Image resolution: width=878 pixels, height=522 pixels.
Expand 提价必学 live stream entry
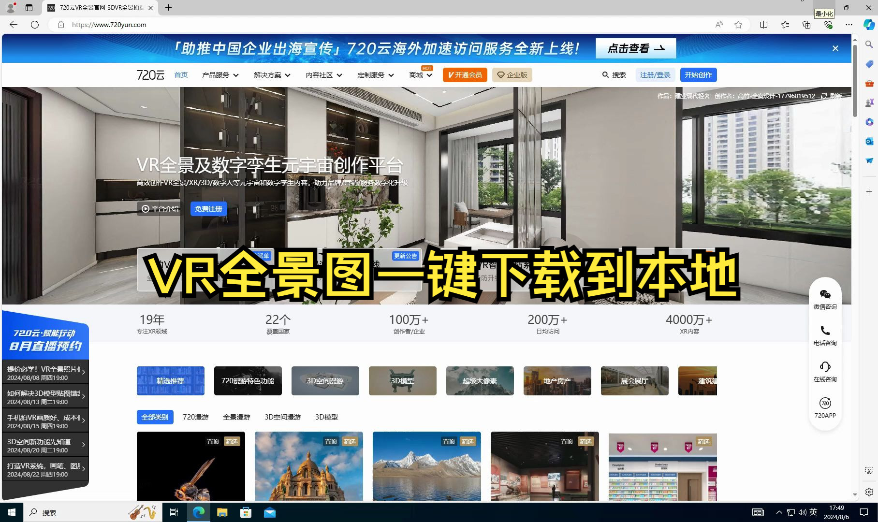click(45, 373)
